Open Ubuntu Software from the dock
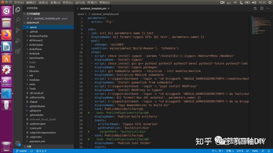Image resolution: width=273 pixels, height=153 pixels. pos(6,58)
